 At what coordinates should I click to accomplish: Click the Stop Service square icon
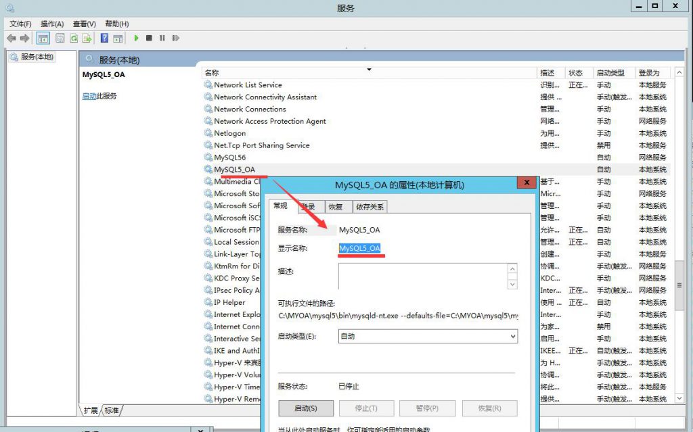(149, 39)
